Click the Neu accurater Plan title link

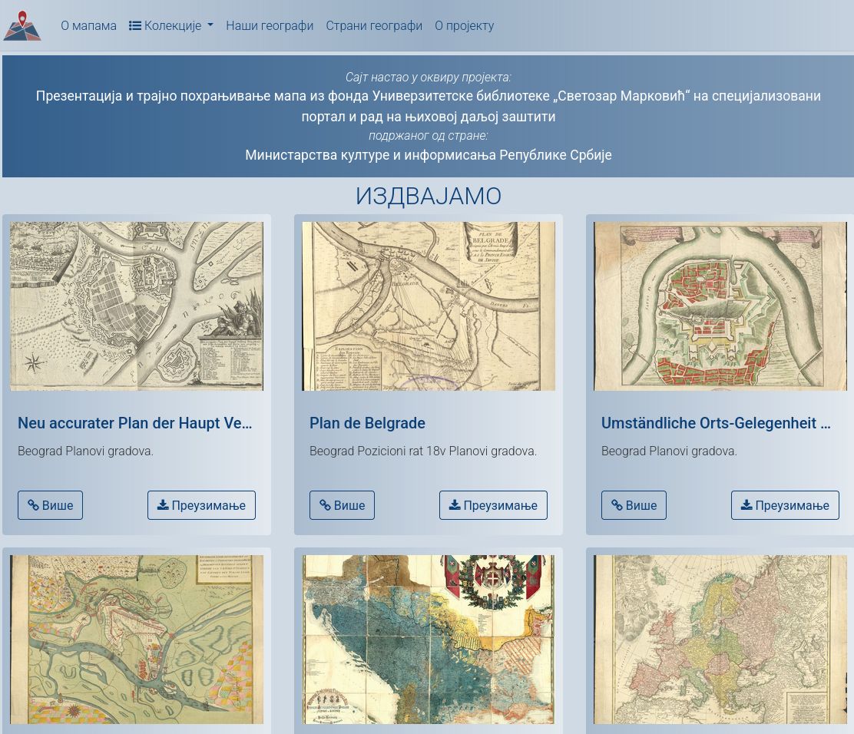[x=134, y=423]
